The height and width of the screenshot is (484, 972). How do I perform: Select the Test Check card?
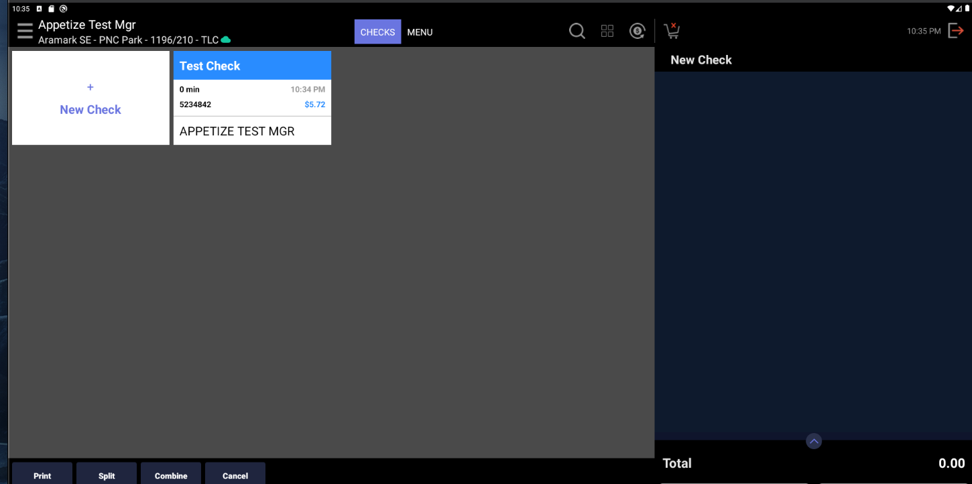[252, 97]
